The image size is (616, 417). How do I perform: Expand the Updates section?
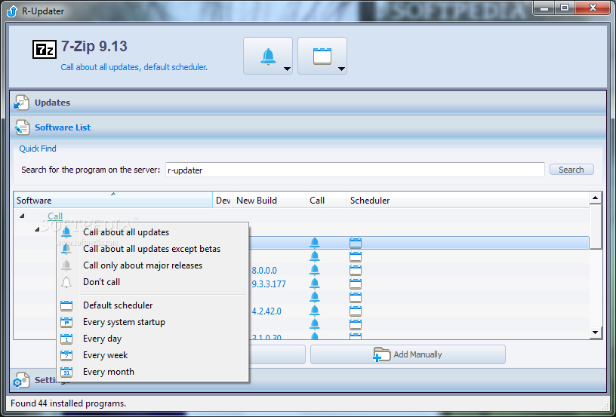click(x=307, y=103)
